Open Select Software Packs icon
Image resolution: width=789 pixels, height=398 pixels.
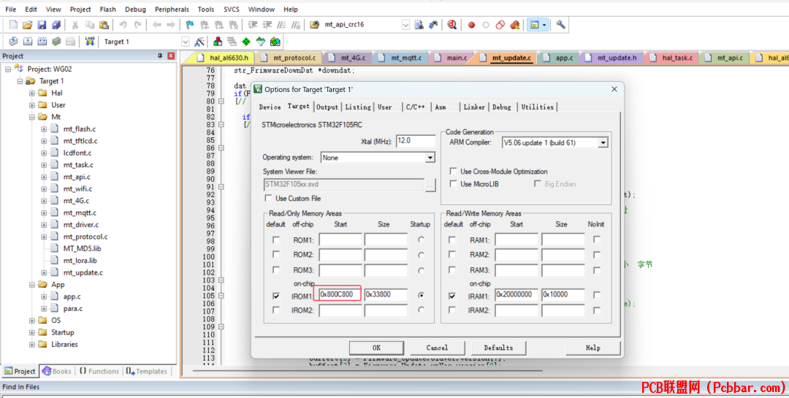tap(261, 41)
